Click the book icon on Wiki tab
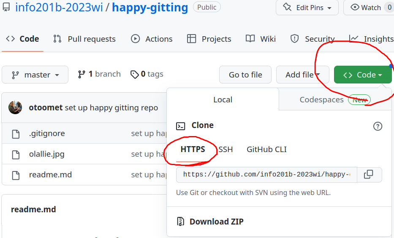The width and height of the screenshot is (394, 238). 250,38
